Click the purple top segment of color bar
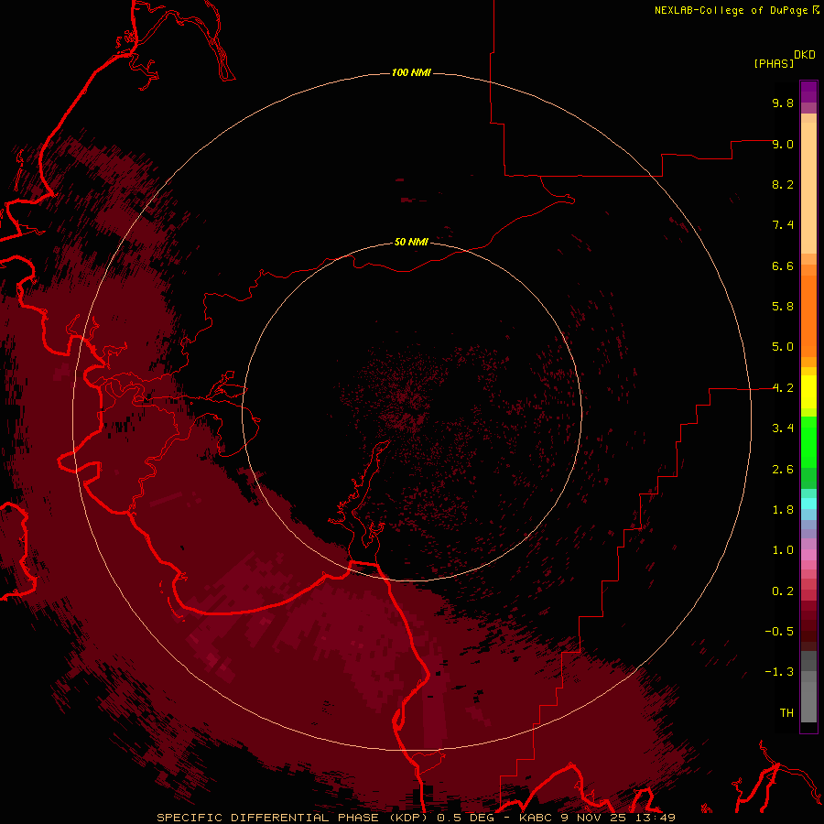 [x=808, y=92]
